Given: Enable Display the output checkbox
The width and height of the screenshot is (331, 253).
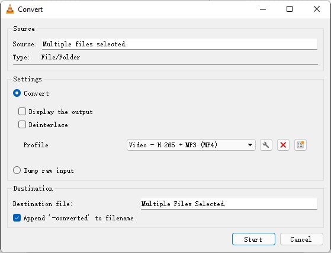Looking at the screenshot, I should [22, 112].
